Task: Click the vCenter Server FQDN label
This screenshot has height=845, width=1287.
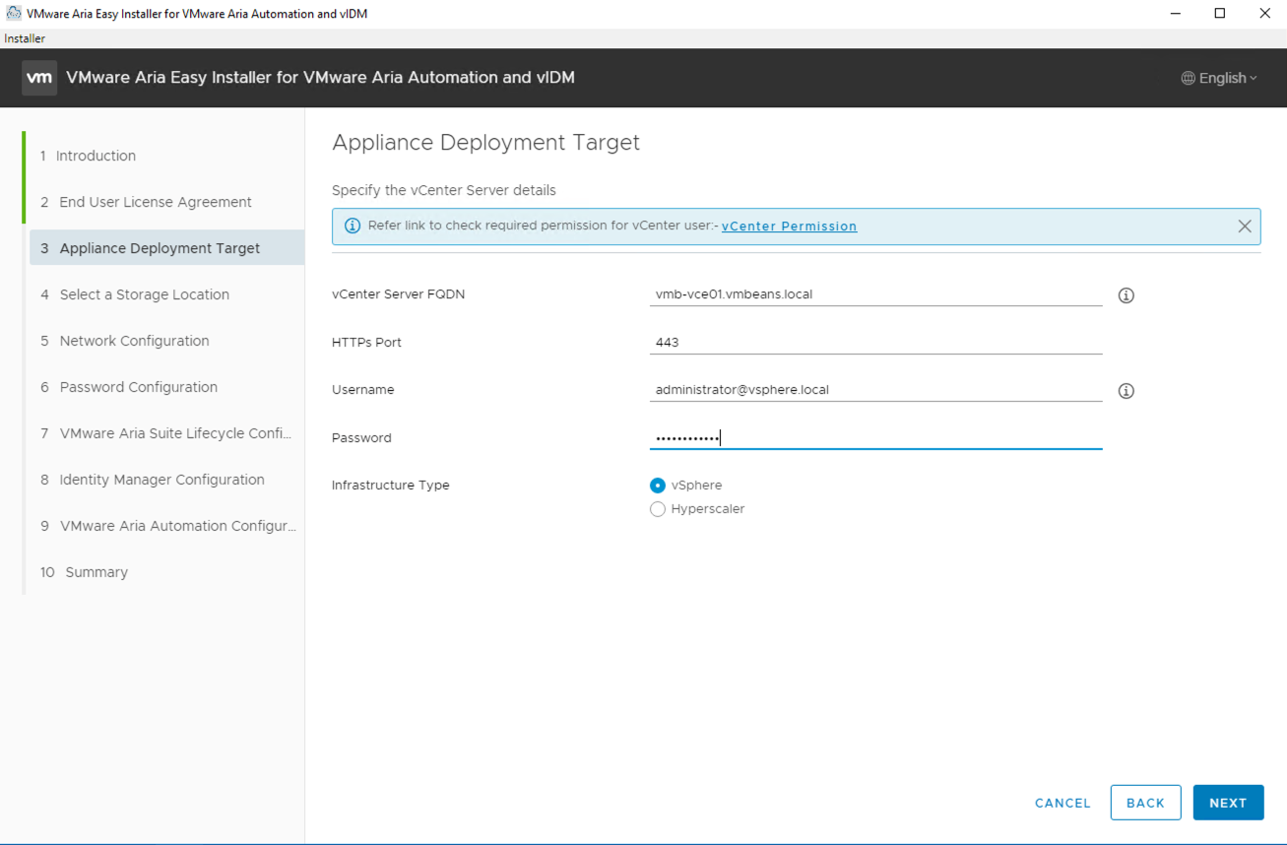Action: [398, 294]
